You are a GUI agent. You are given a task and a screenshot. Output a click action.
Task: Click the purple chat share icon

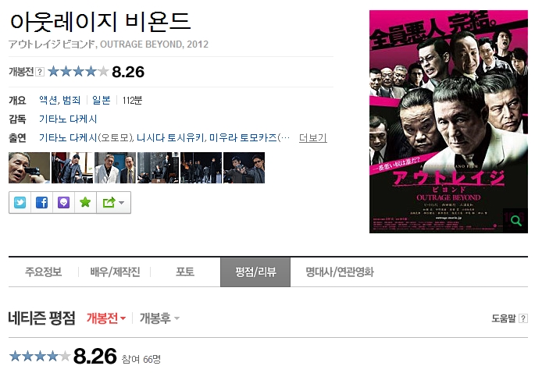[x=63, y=203]
